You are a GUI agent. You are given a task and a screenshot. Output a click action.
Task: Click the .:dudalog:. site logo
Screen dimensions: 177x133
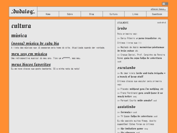point(23,11)
